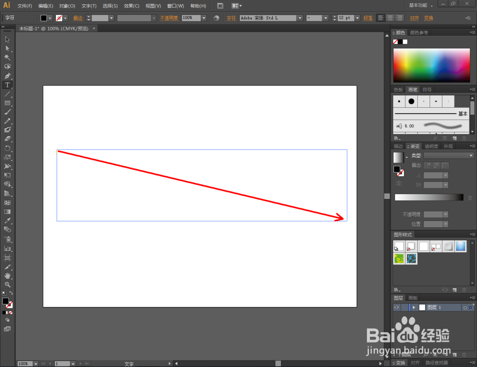
Task: Select the 6.00 brush in Brushes panel
Action: pos(431,126)
